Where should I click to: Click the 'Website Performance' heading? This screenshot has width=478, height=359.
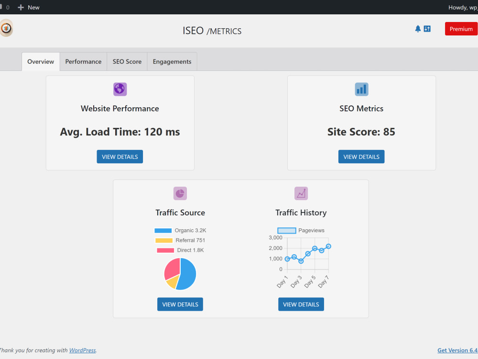[x=120, y=109]
